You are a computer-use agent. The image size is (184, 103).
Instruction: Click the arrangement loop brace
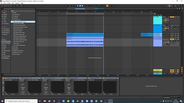coord(85,14)
